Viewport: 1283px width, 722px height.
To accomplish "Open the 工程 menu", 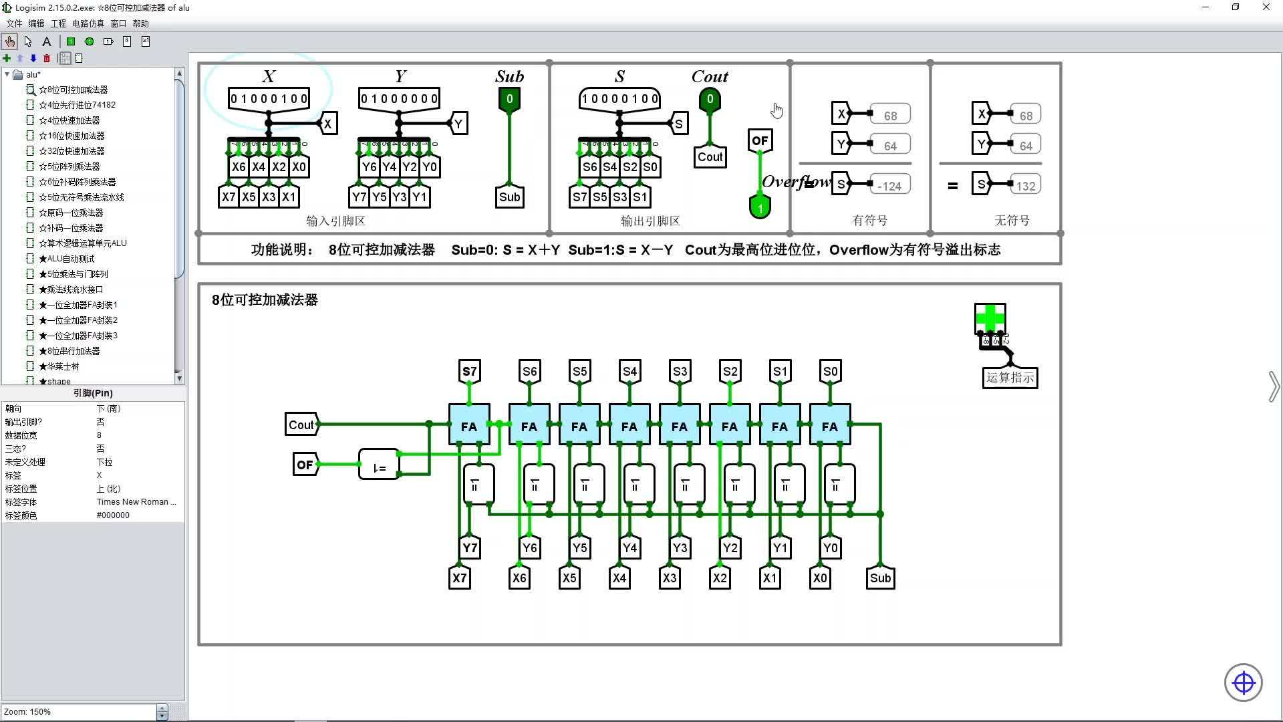I will click(59, 23).
